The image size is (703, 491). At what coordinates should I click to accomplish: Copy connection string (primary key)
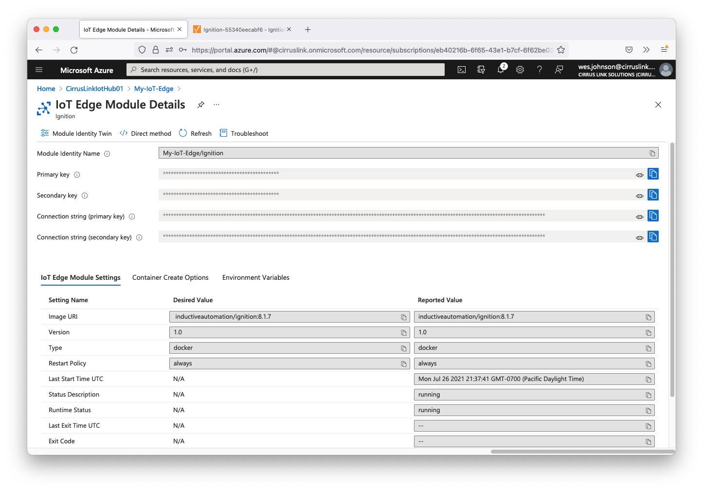pos(653,216)
